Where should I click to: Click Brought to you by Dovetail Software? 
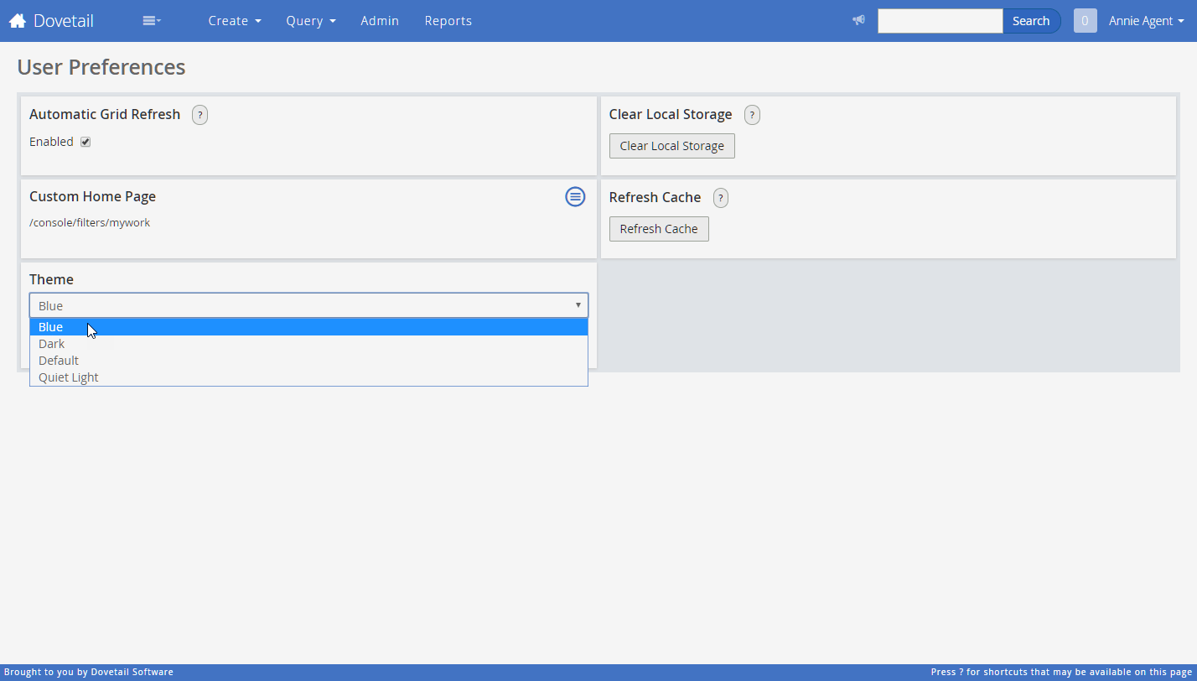click(x=89, y=672)
